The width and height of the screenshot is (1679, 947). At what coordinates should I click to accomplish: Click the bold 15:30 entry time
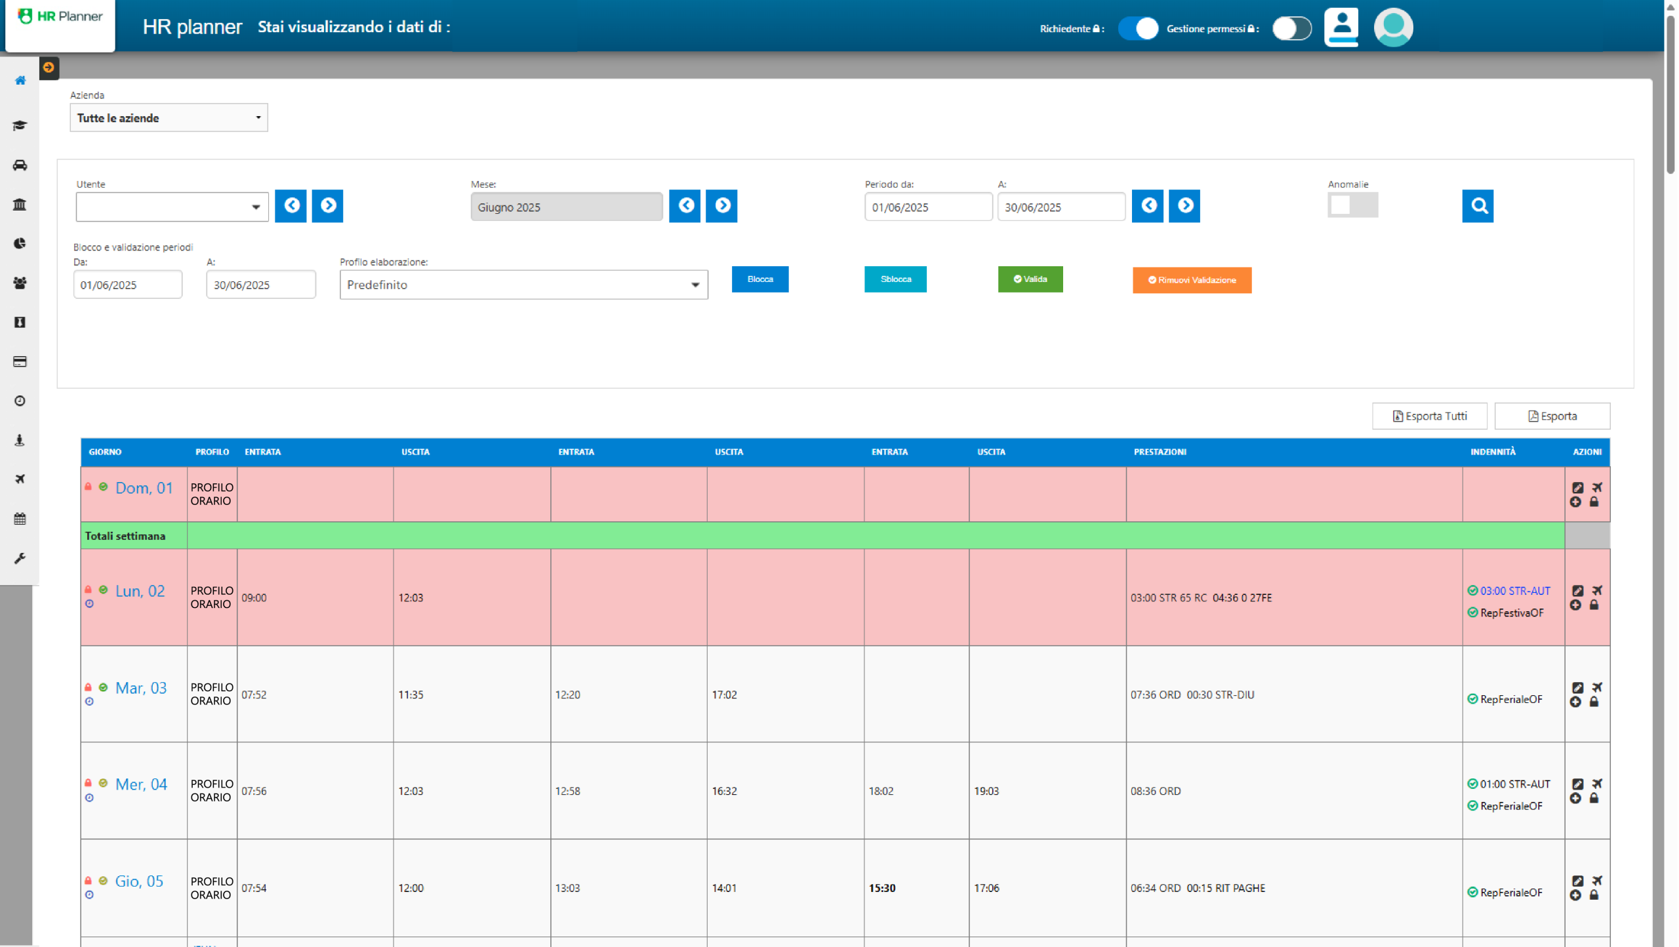881,889
